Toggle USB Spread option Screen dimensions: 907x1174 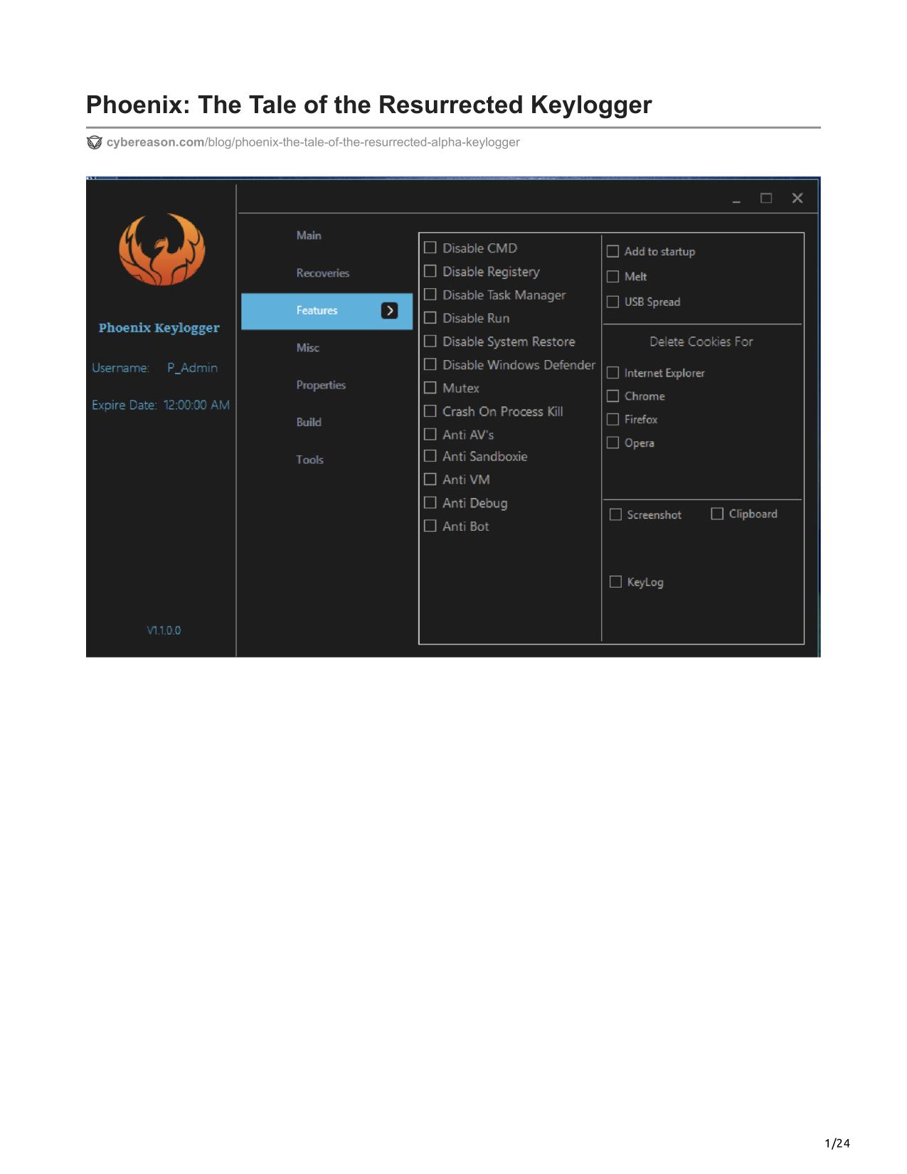pos(612,302)
